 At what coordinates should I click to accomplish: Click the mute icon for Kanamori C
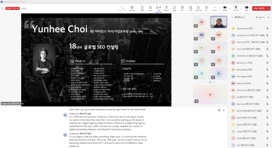pos(267,63)
